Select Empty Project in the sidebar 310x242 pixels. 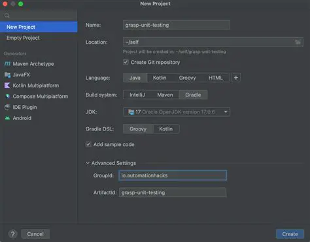click(x=39, y=38)
